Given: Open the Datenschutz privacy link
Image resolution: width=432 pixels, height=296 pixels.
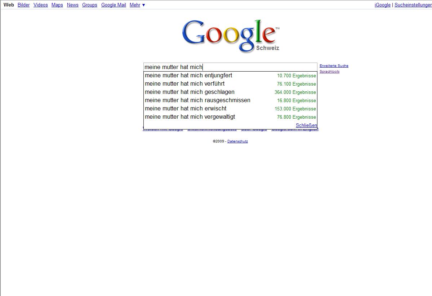Looking at the screenshot, I should click(x=237, y=141).
